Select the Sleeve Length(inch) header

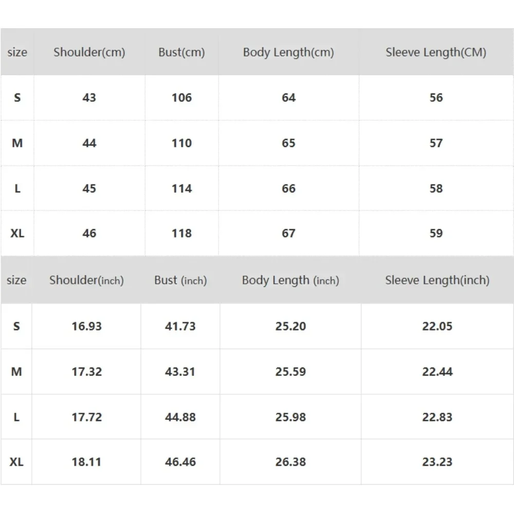pyautogui.click(x=437, y=280)
